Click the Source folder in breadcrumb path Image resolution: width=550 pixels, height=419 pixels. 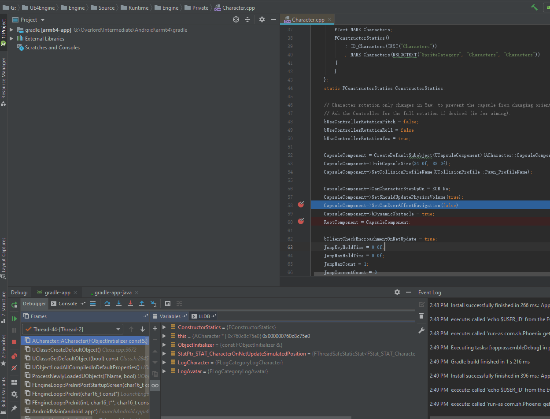click(106, 8)
